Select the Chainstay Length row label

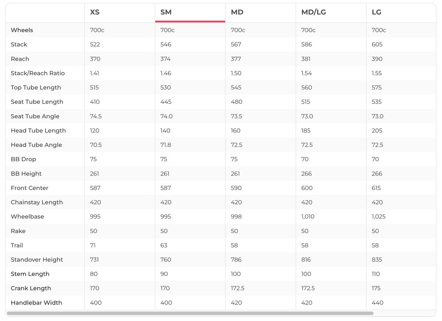click(x=37, y=202)
